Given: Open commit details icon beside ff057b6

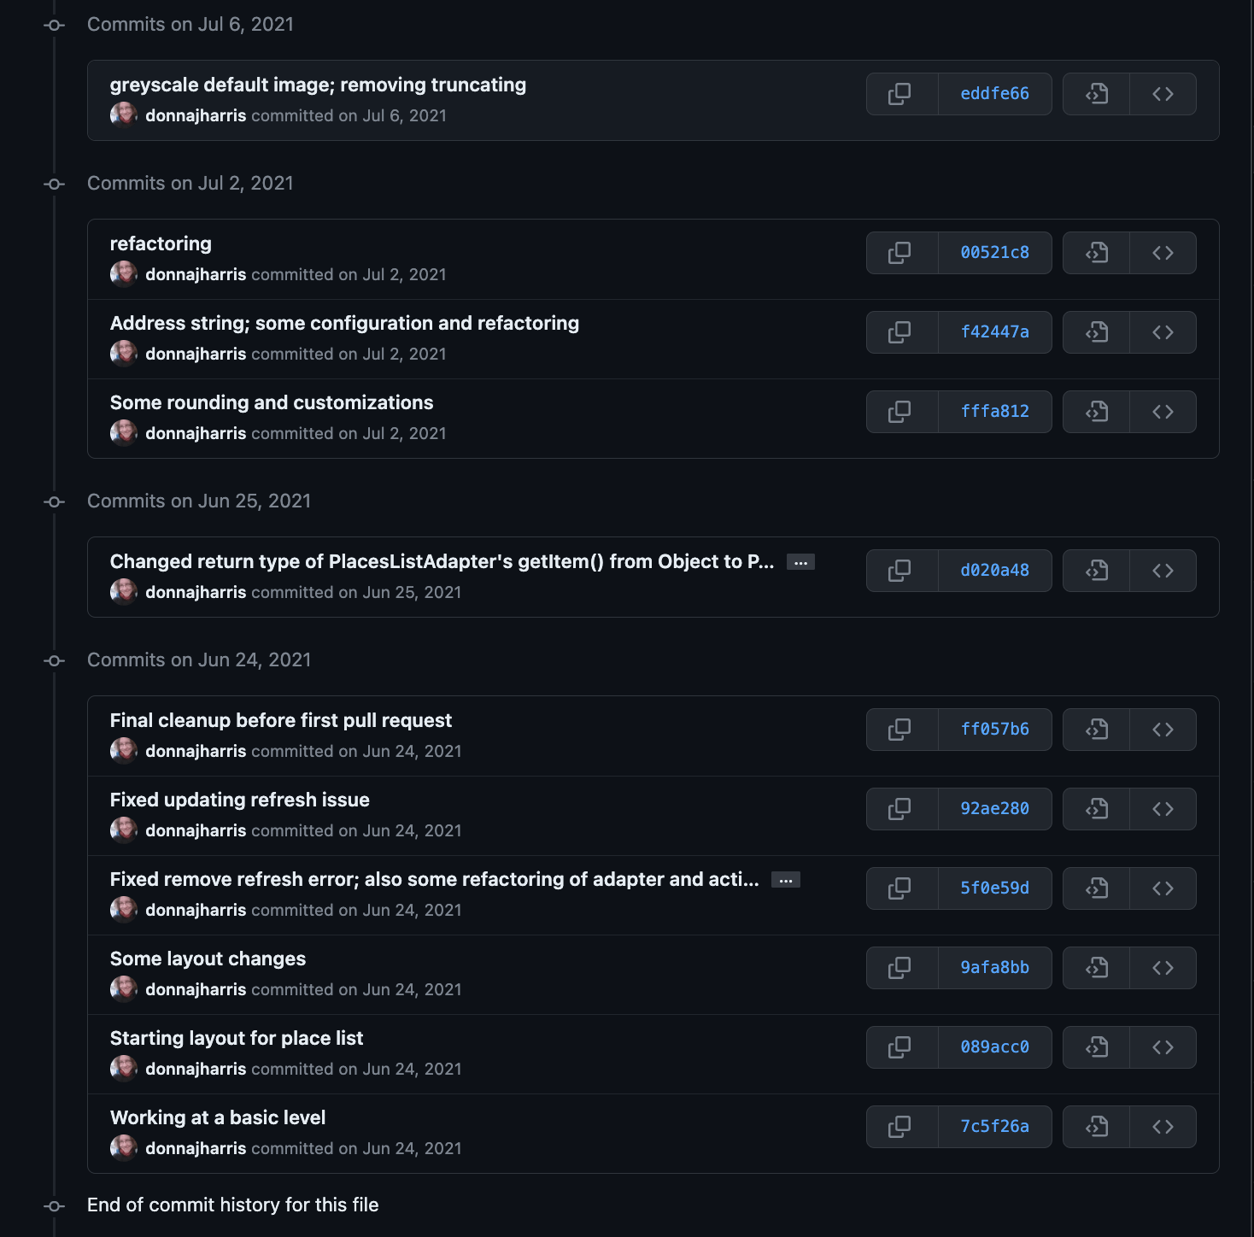Looking at the screenshot, I should pos(1095,729).
